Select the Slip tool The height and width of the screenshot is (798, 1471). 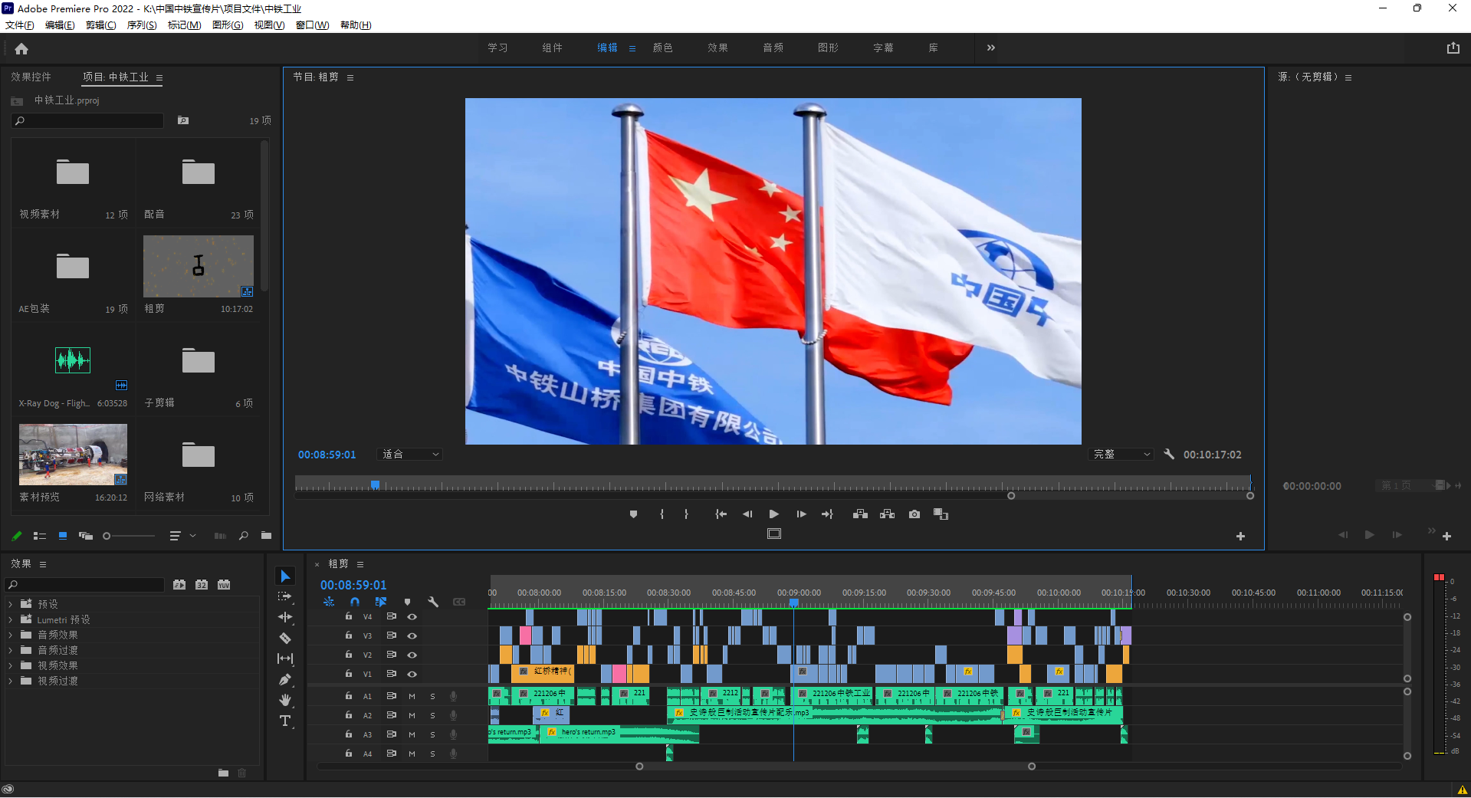[285, 658]
